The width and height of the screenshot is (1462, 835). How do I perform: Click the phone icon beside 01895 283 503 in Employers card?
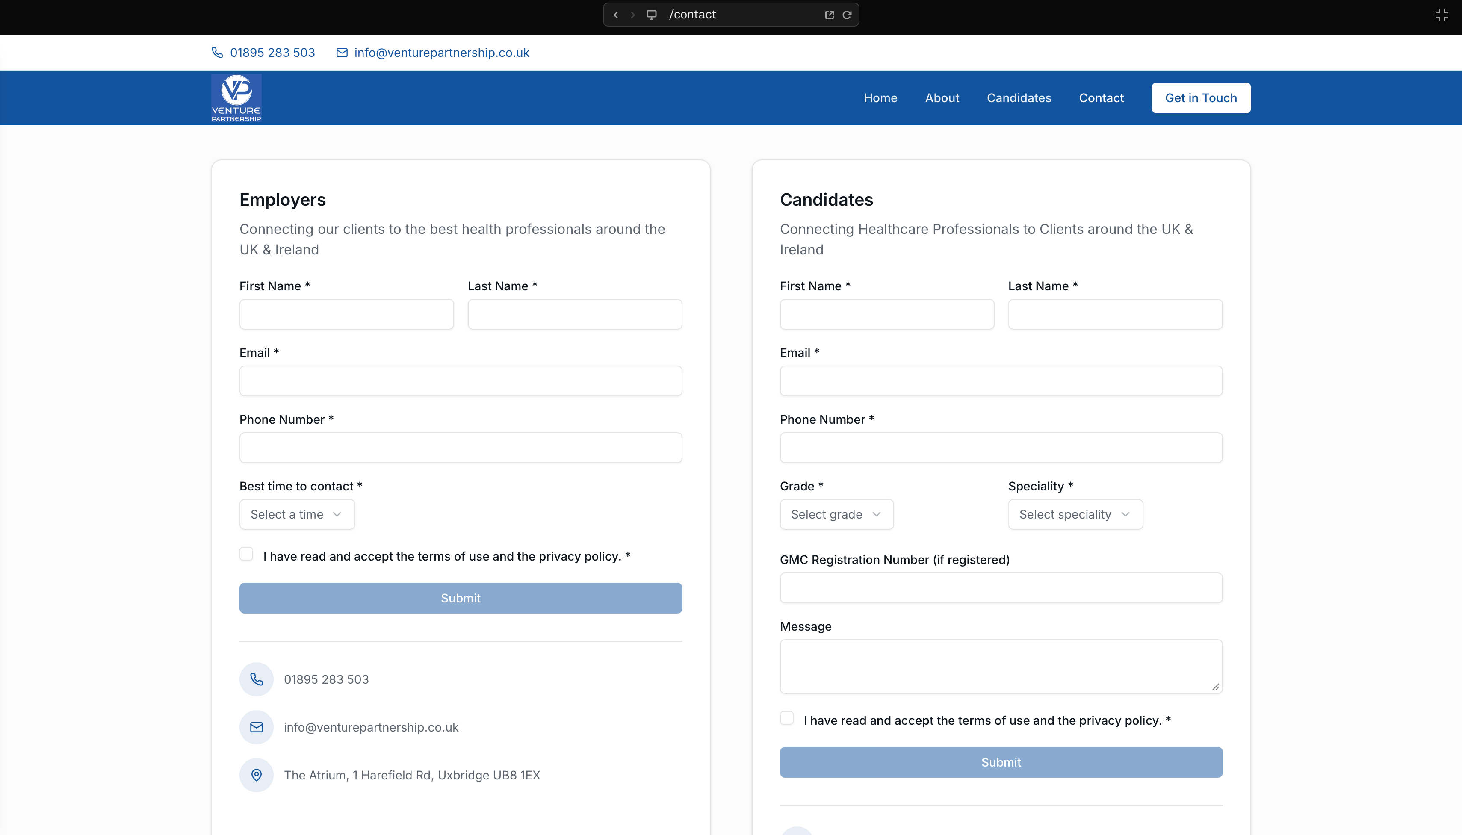pos(257,679)
